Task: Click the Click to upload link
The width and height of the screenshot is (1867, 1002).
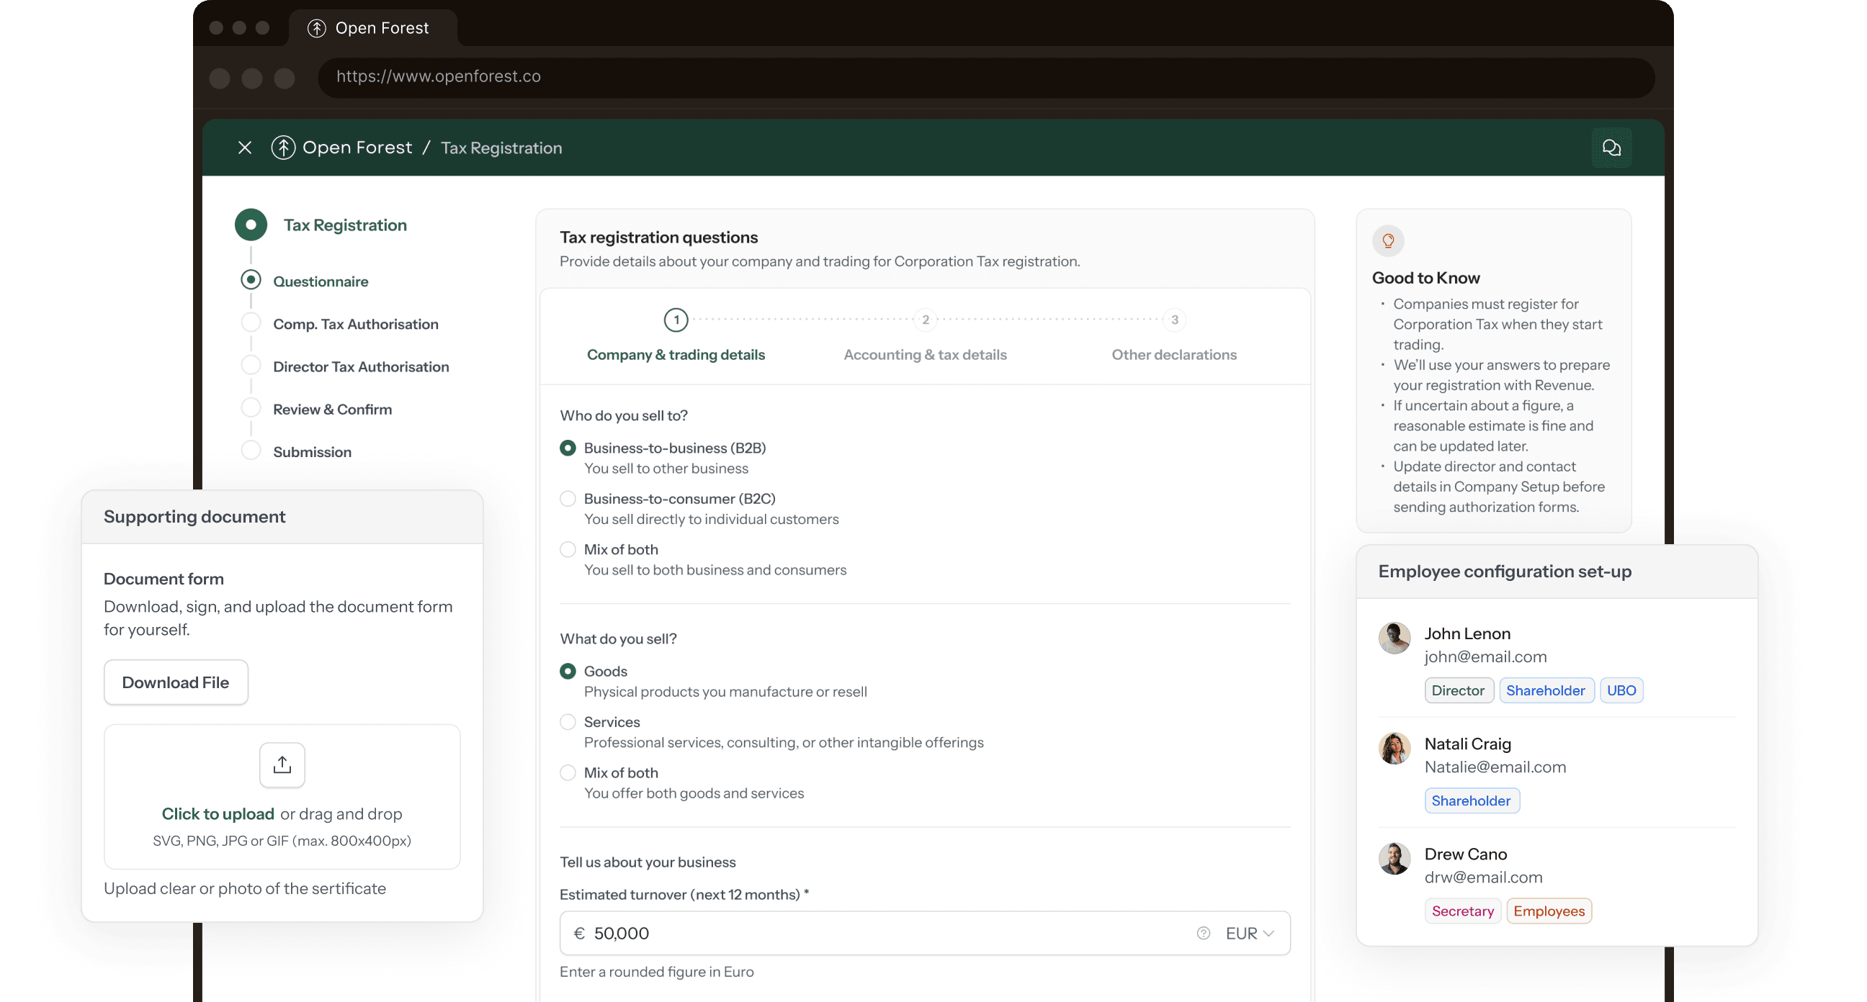Action: pyautogui.click(x=218, y=813)
